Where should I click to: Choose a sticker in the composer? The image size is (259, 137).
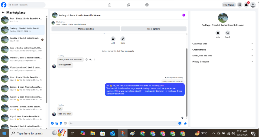point(61,123)
